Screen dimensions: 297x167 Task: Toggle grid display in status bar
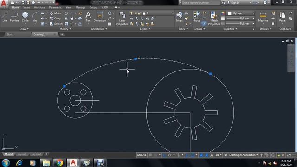click(x=150, y=155)
